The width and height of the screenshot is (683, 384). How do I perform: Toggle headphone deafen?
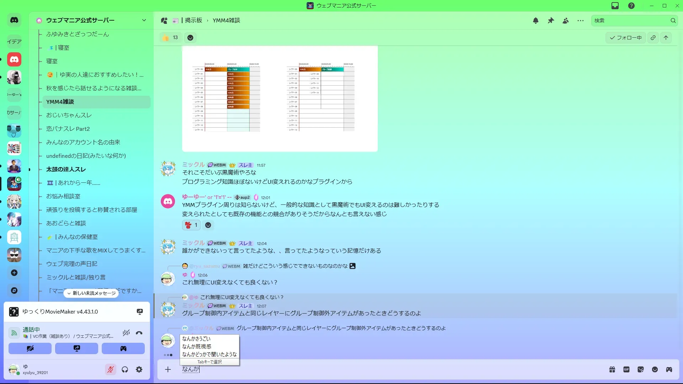click(125, 369)
